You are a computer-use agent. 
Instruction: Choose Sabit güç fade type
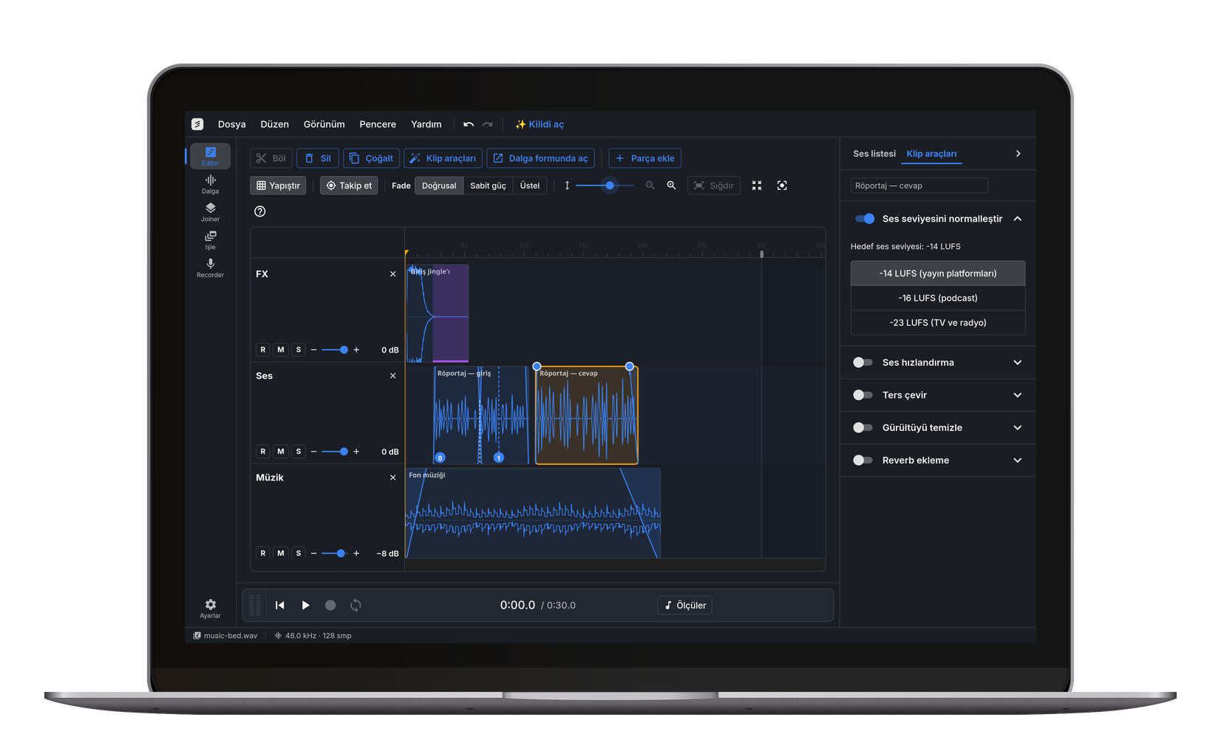tap(488, 186)
